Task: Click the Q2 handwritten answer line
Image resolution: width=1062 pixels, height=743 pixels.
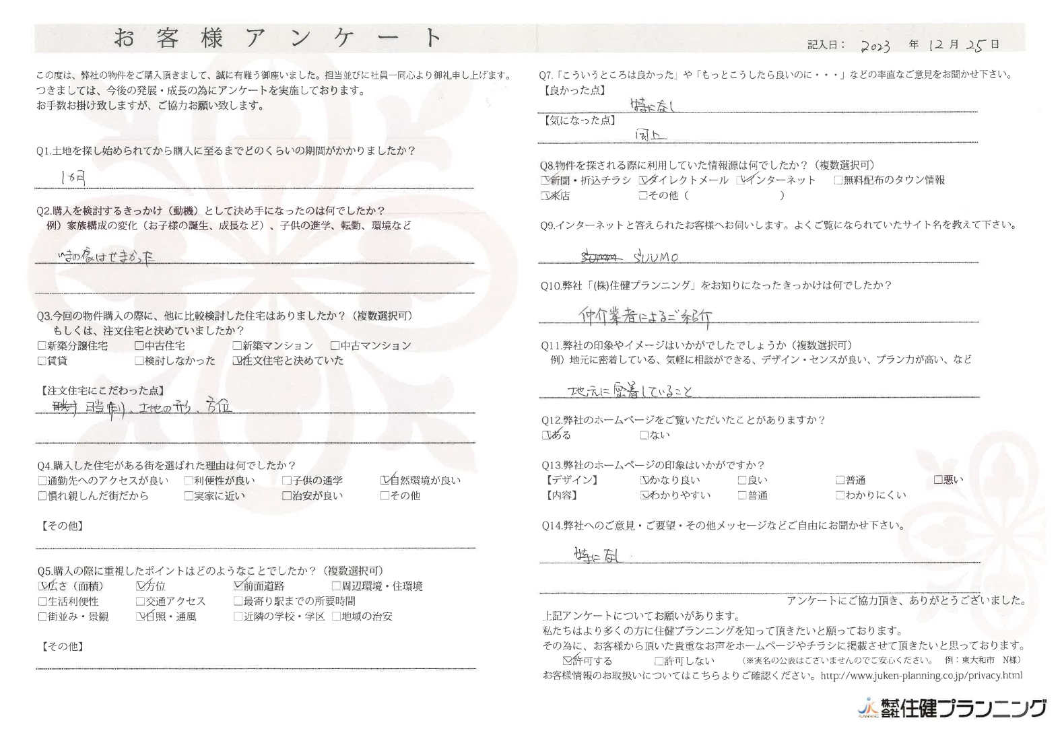Action: [x=255, y=254]
